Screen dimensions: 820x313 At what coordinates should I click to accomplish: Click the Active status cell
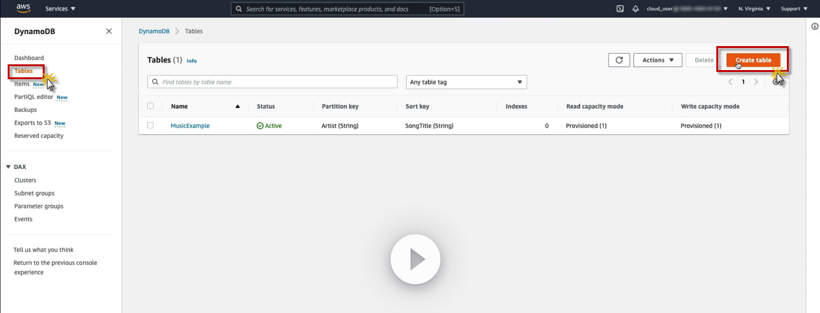(x=269, y=126)
